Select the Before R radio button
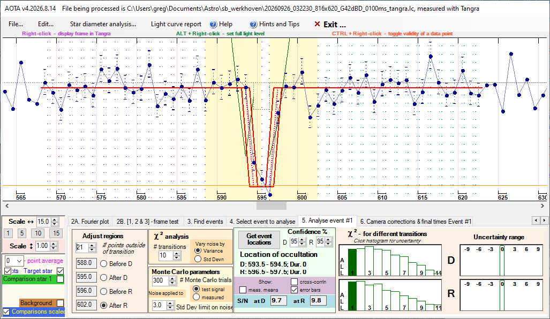550x319 pixels. (104, 292)
